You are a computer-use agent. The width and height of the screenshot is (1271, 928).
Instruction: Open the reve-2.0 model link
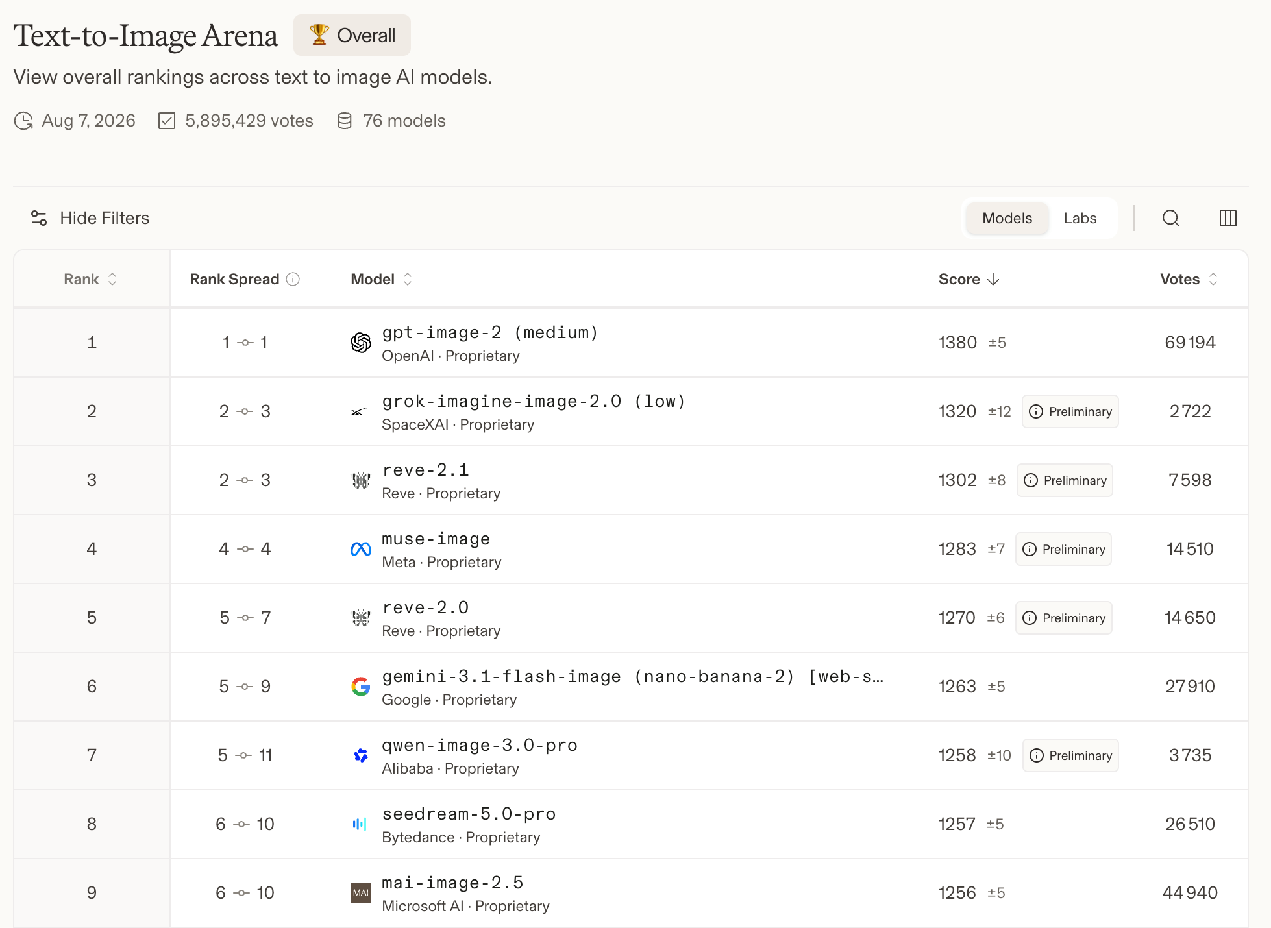[425, 607]
